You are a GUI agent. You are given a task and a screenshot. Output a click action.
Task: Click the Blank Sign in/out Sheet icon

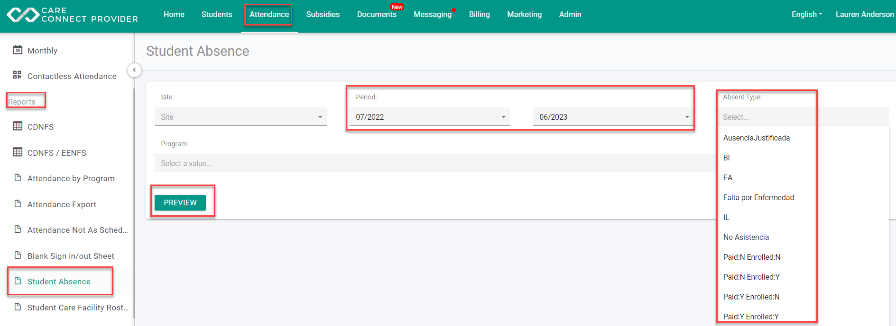tap(18, 256)
